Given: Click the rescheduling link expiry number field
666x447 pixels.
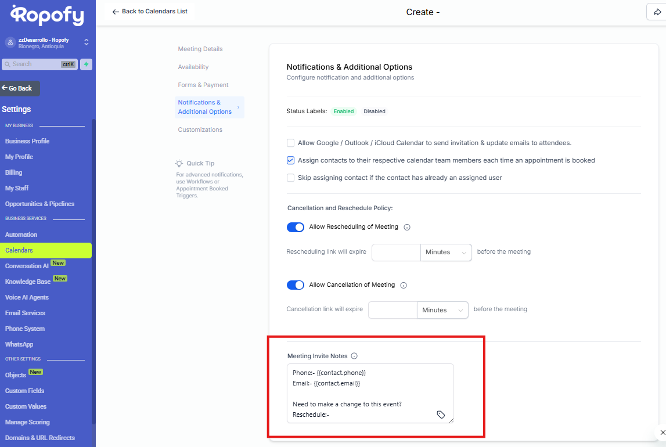Looking at the screenshot, I should pos(396,253).
